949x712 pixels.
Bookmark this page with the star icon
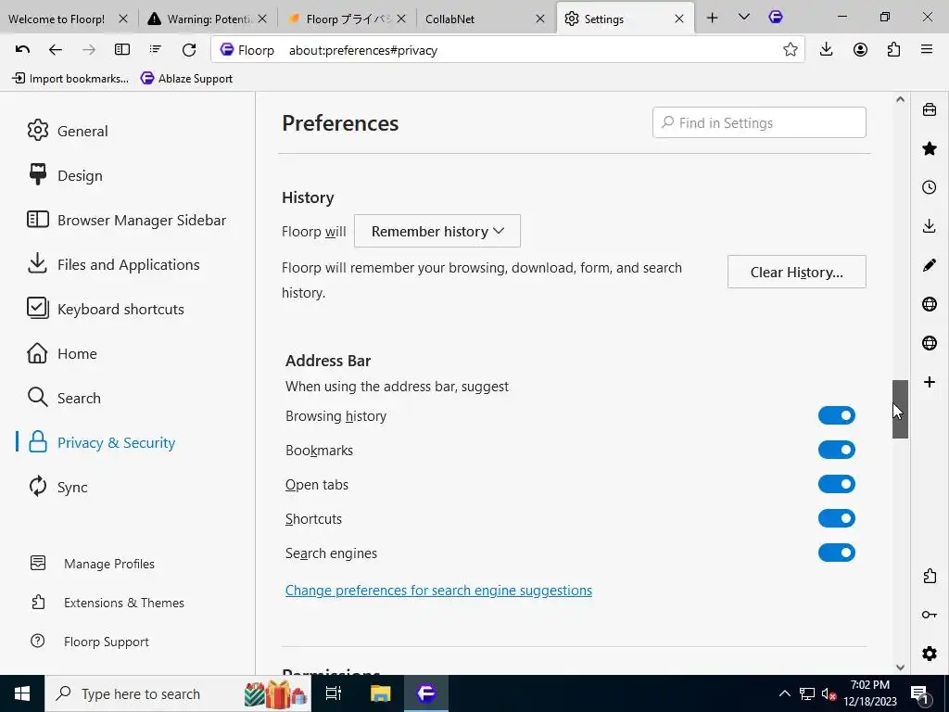tap(790, 50)
